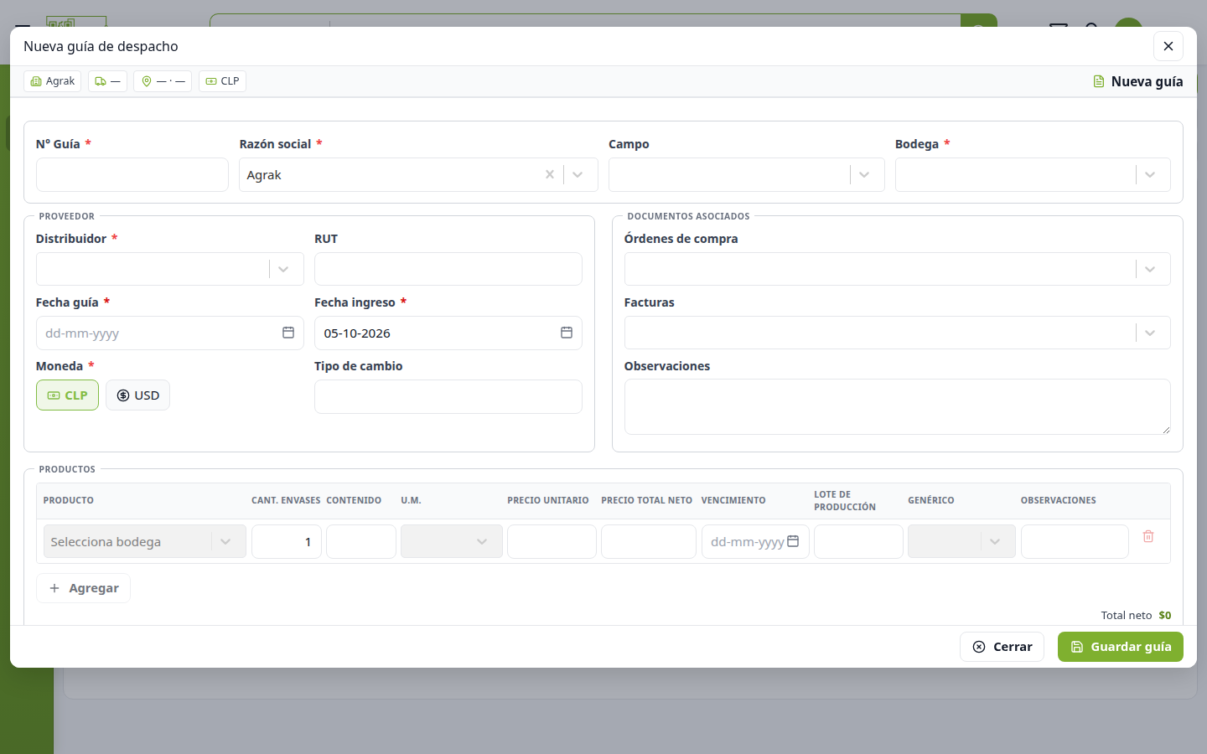
Task: Open the Campo dropdown
Action: coord(864,175)
